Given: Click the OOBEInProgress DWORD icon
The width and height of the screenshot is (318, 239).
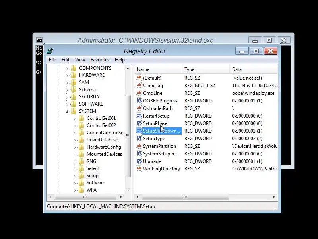Looking at the screenshot, I should [x=139, y=101].
